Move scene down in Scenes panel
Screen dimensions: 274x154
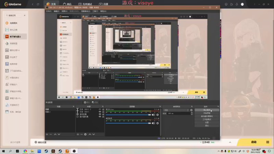click(x=59, y=134)
